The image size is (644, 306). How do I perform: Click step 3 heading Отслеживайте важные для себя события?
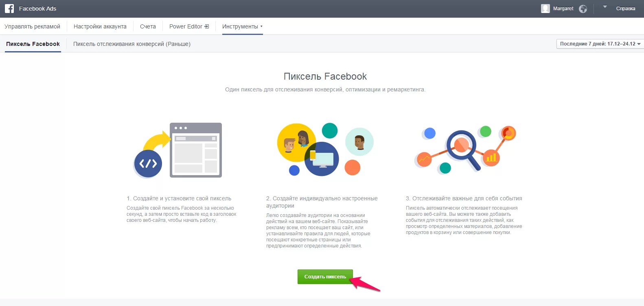[x=464, y=198]
